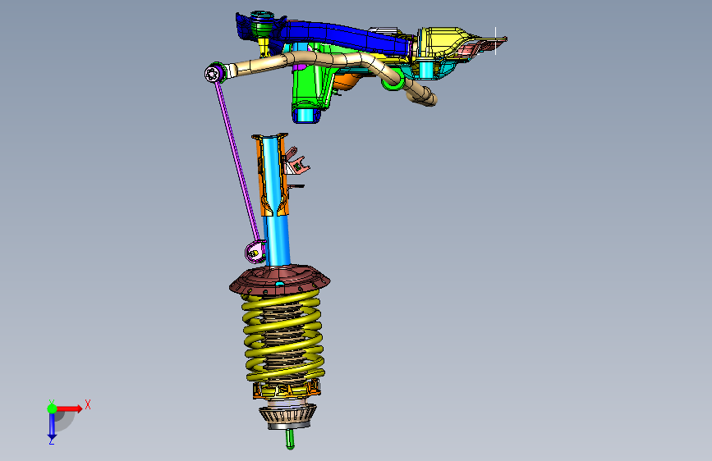
Task: Select the purple link bracket near strut
Action: click(x=255, y=253)
